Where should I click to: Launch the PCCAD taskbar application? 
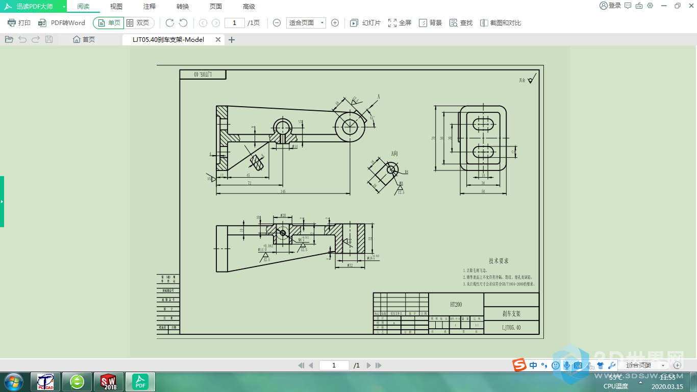point(46,382)
